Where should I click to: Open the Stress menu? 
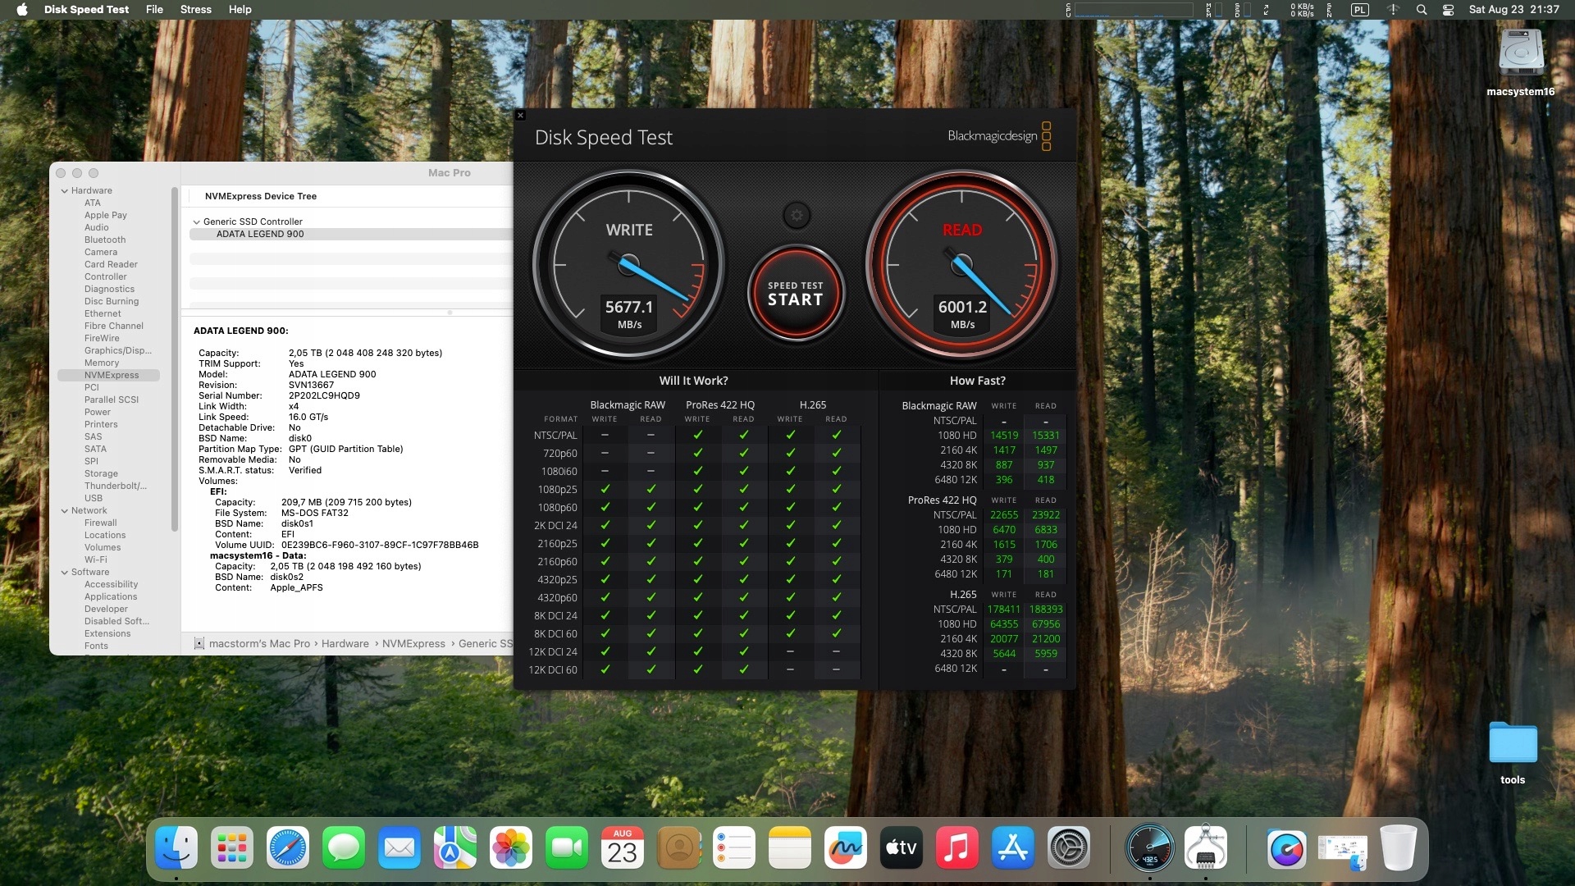(195, 10)
